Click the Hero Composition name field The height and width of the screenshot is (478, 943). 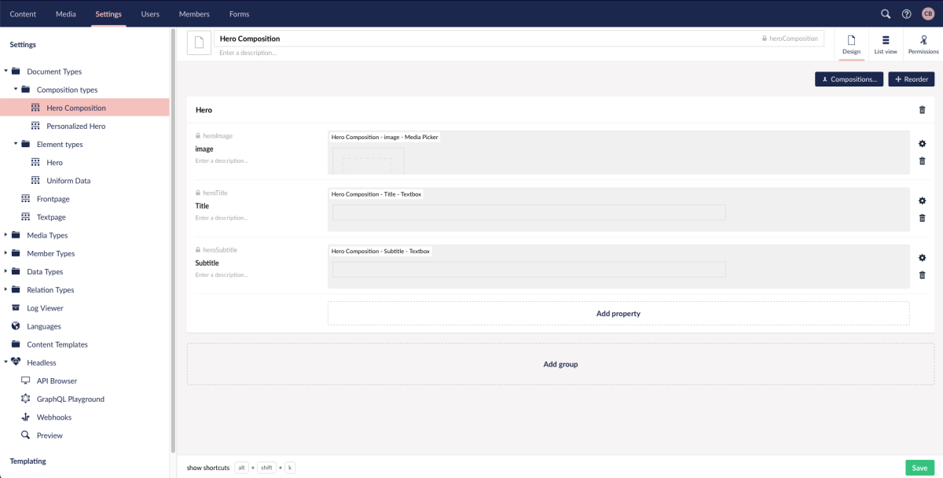[519, 39]
